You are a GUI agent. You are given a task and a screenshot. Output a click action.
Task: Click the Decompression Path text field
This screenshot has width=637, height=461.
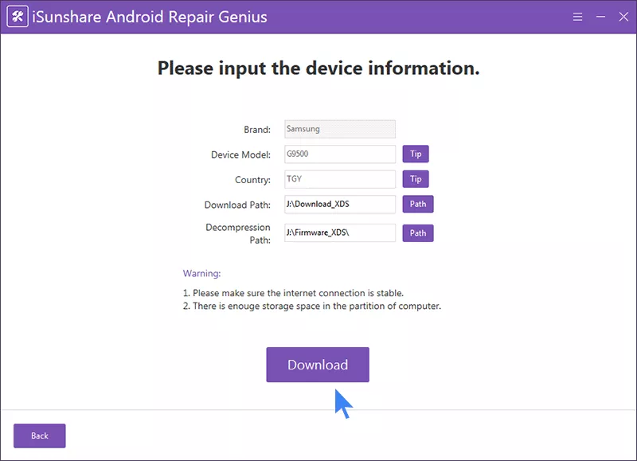click(x=340, y=232)
